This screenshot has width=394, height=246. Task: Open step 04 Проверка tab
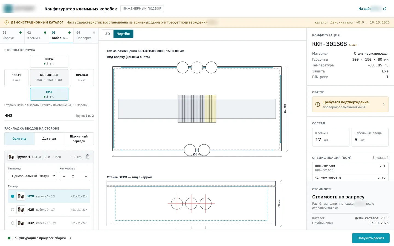[x=86, y=35]
